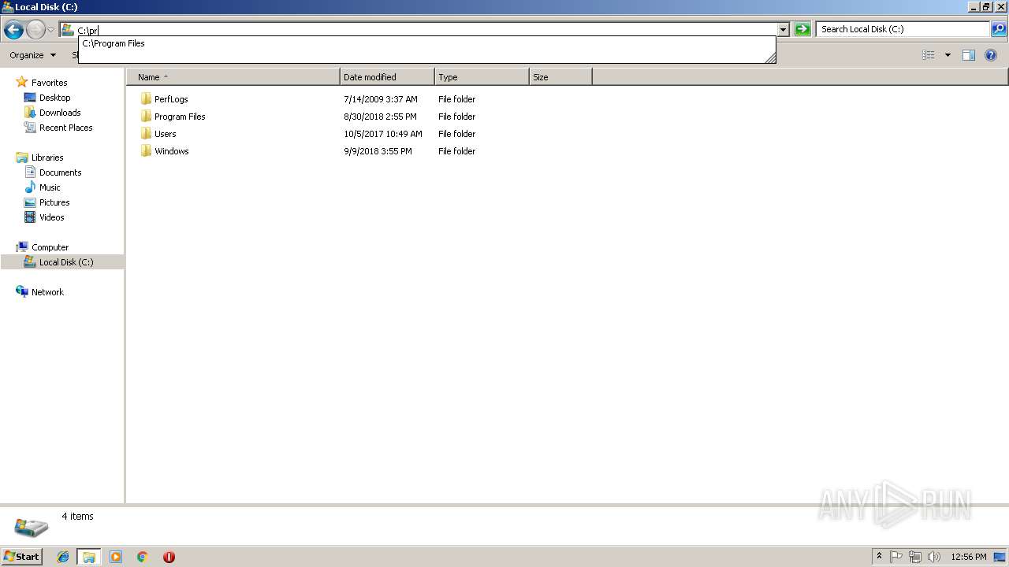
Task: Sort by Type column header
Action: 482,77
